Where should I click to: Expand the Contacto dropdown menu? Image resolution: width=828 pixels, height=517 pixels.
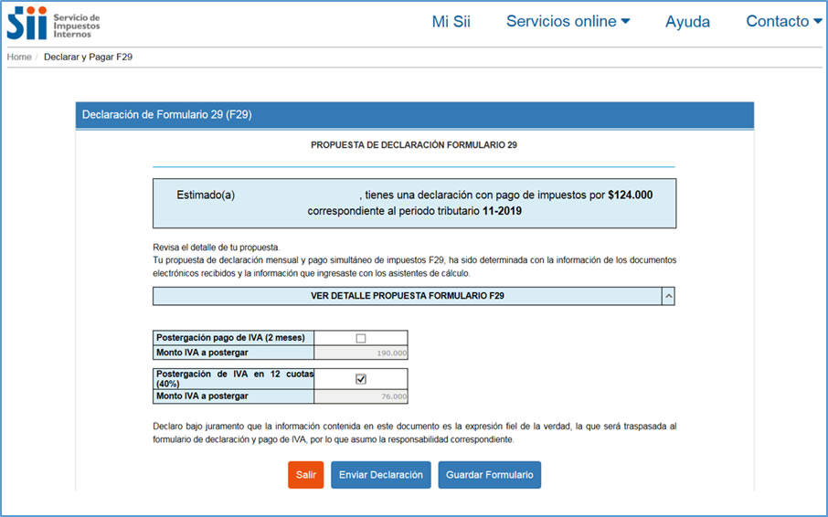tap(783, 22)
